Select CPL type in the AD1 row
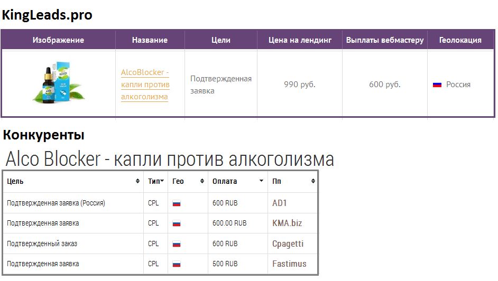The image size is (498, 281). (153, 203)
